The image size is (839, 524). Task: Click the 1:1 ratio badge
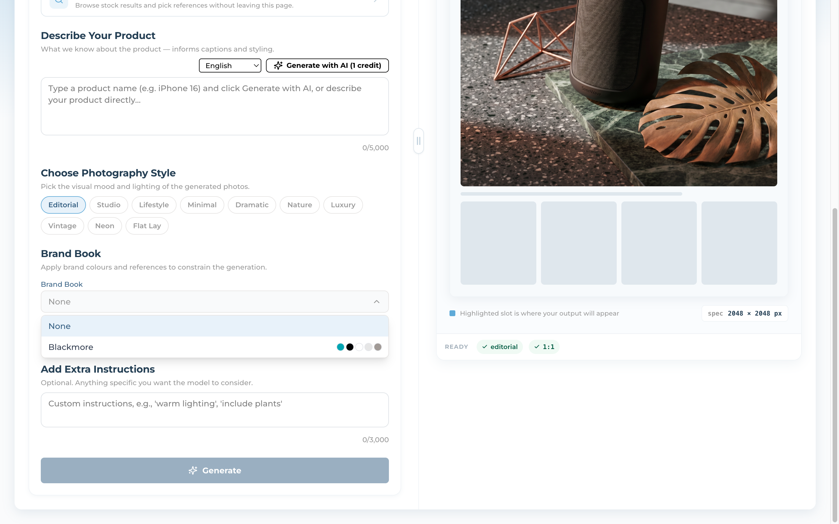[x=544, y=346]
